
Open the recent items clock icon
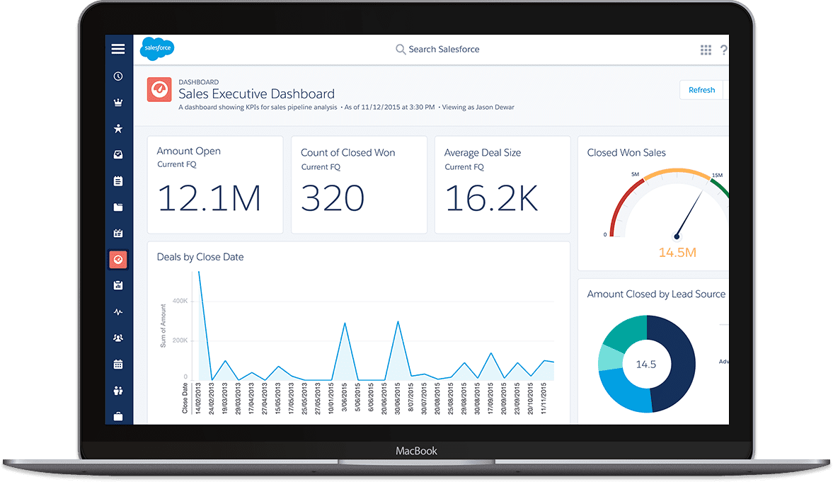[118, 76]
